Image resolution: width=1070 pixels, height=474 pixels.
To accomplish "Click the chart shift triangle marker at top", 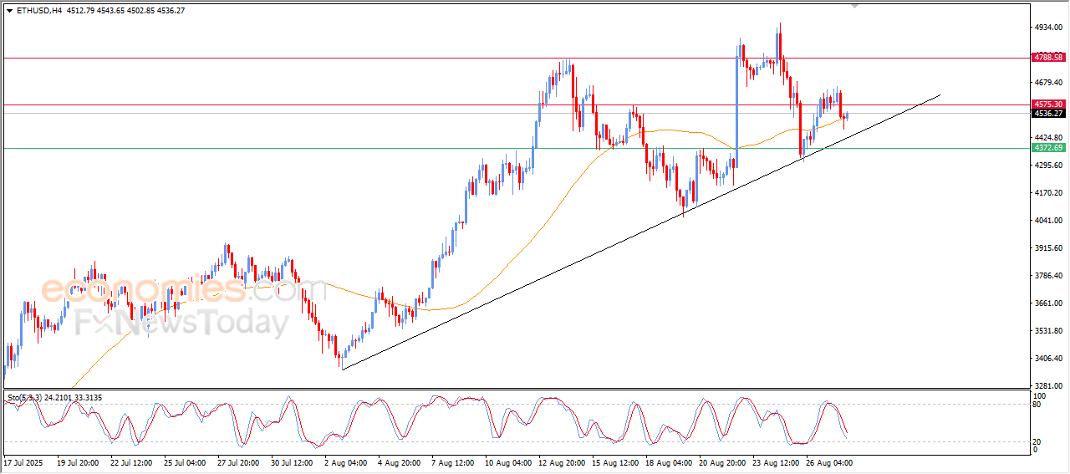I will point(854,6).
